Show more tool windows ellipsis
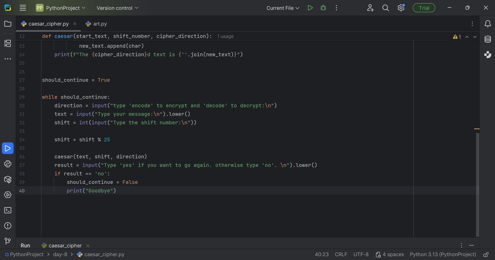The image size is (495, 260). tap(7, 59)
